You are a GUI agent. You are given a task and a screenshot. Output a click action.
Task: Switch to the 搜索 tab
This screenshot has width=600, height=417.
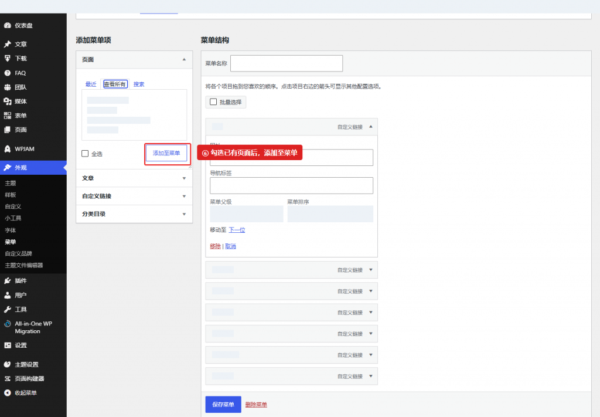click(139, 84)
